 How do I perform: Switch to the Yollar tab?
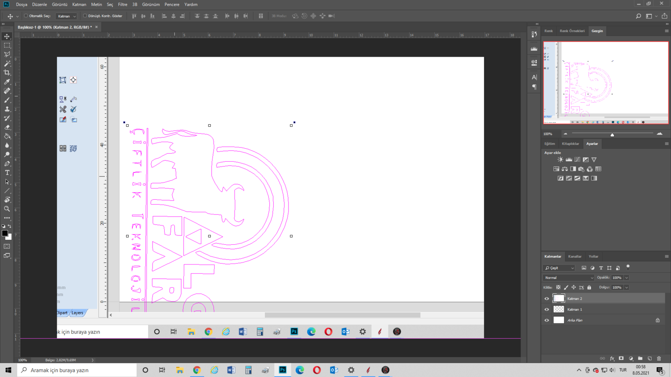(594, 256)
